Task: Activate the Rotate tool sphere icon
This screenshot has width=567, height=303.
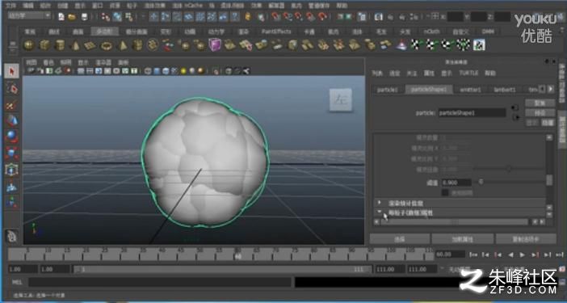Action: click(x=11, y=137)
